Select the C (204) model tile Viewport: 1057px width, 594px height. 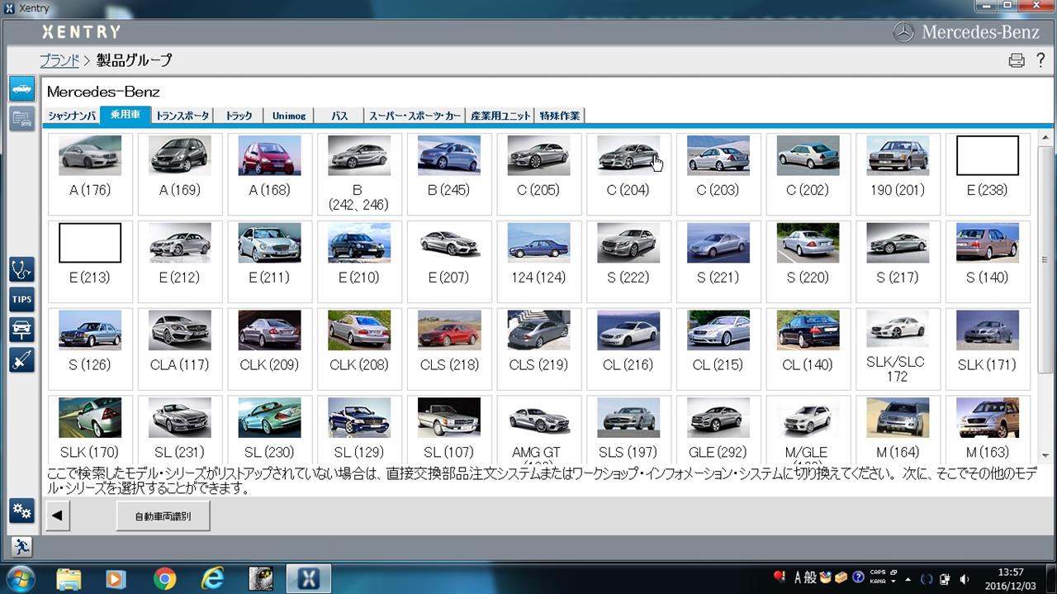coord(629,173)
